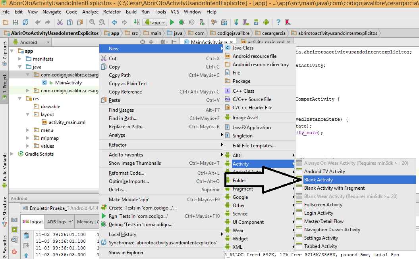
Task: Choose Copy Path in context menu
Action: pyautogui.click(x=160, y=75)
